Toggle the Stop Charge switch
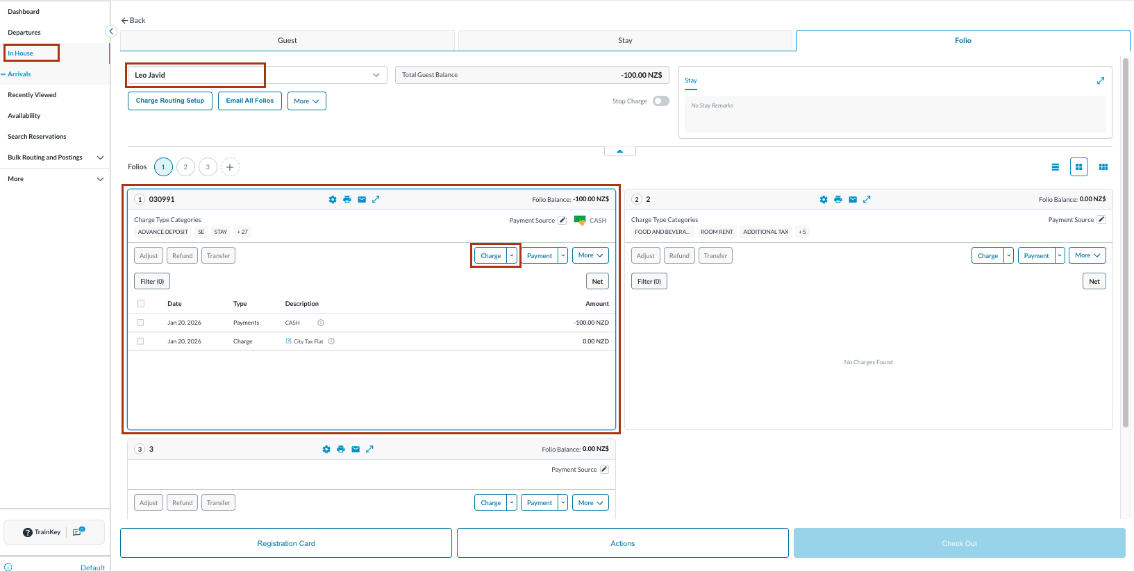The image size is (1134, 571). [660, 101]
